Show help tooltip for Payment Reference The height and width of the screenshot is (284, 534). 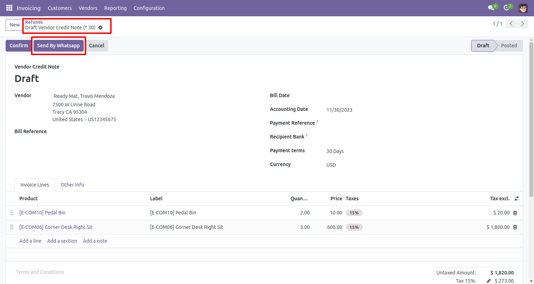tap(317, 122)
